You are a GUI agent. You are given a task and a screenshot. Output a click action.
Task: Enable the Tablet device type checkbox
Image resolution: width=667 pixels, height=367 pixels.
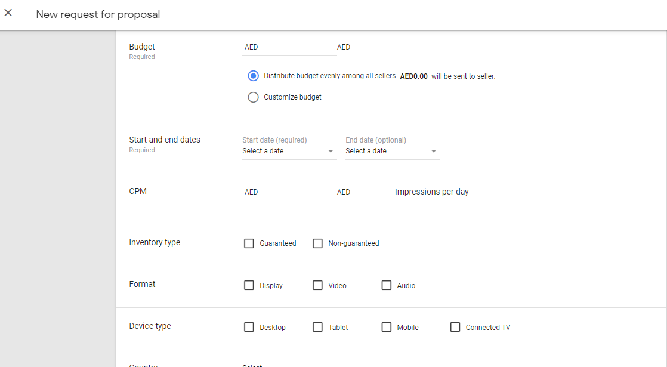point(318,327)
